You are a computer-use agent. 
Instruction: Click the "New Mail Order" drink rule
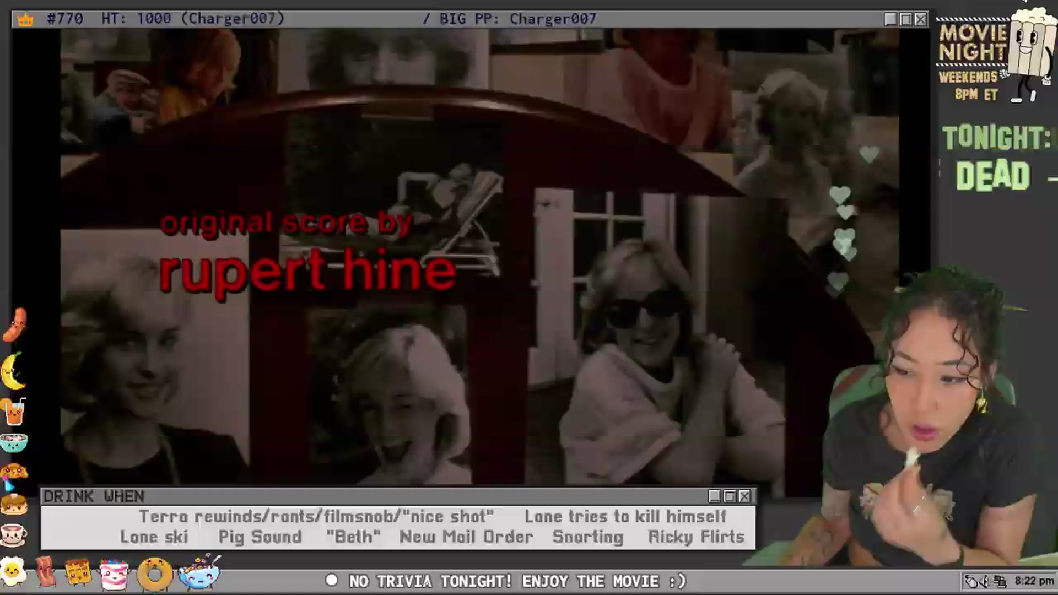466,537
